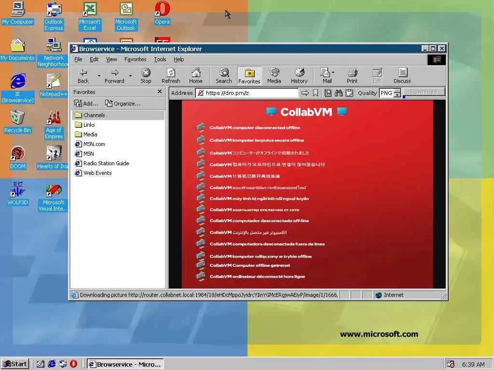
Task: Select My Computer desktop icon
Action: tap(17, 13)
